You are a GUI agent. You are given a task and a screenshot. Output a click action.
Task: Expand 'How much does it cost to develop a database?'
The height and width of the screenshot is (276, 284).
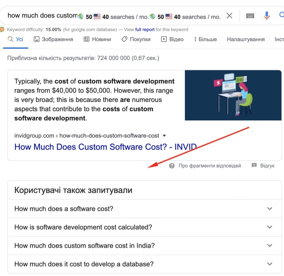pos(144,264)
